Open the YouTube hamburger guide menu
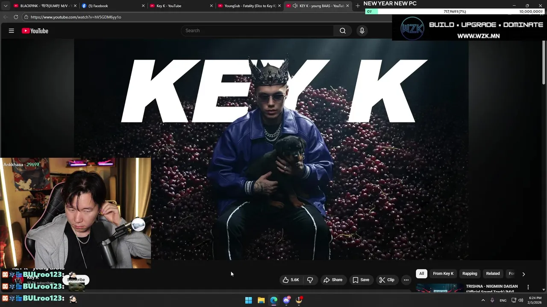The image size is (547, 307). tap(12, 31)
